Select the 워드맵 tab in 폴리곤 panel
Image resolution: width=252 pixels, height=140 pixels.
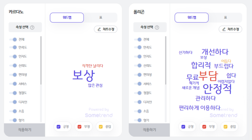(192, 18)
